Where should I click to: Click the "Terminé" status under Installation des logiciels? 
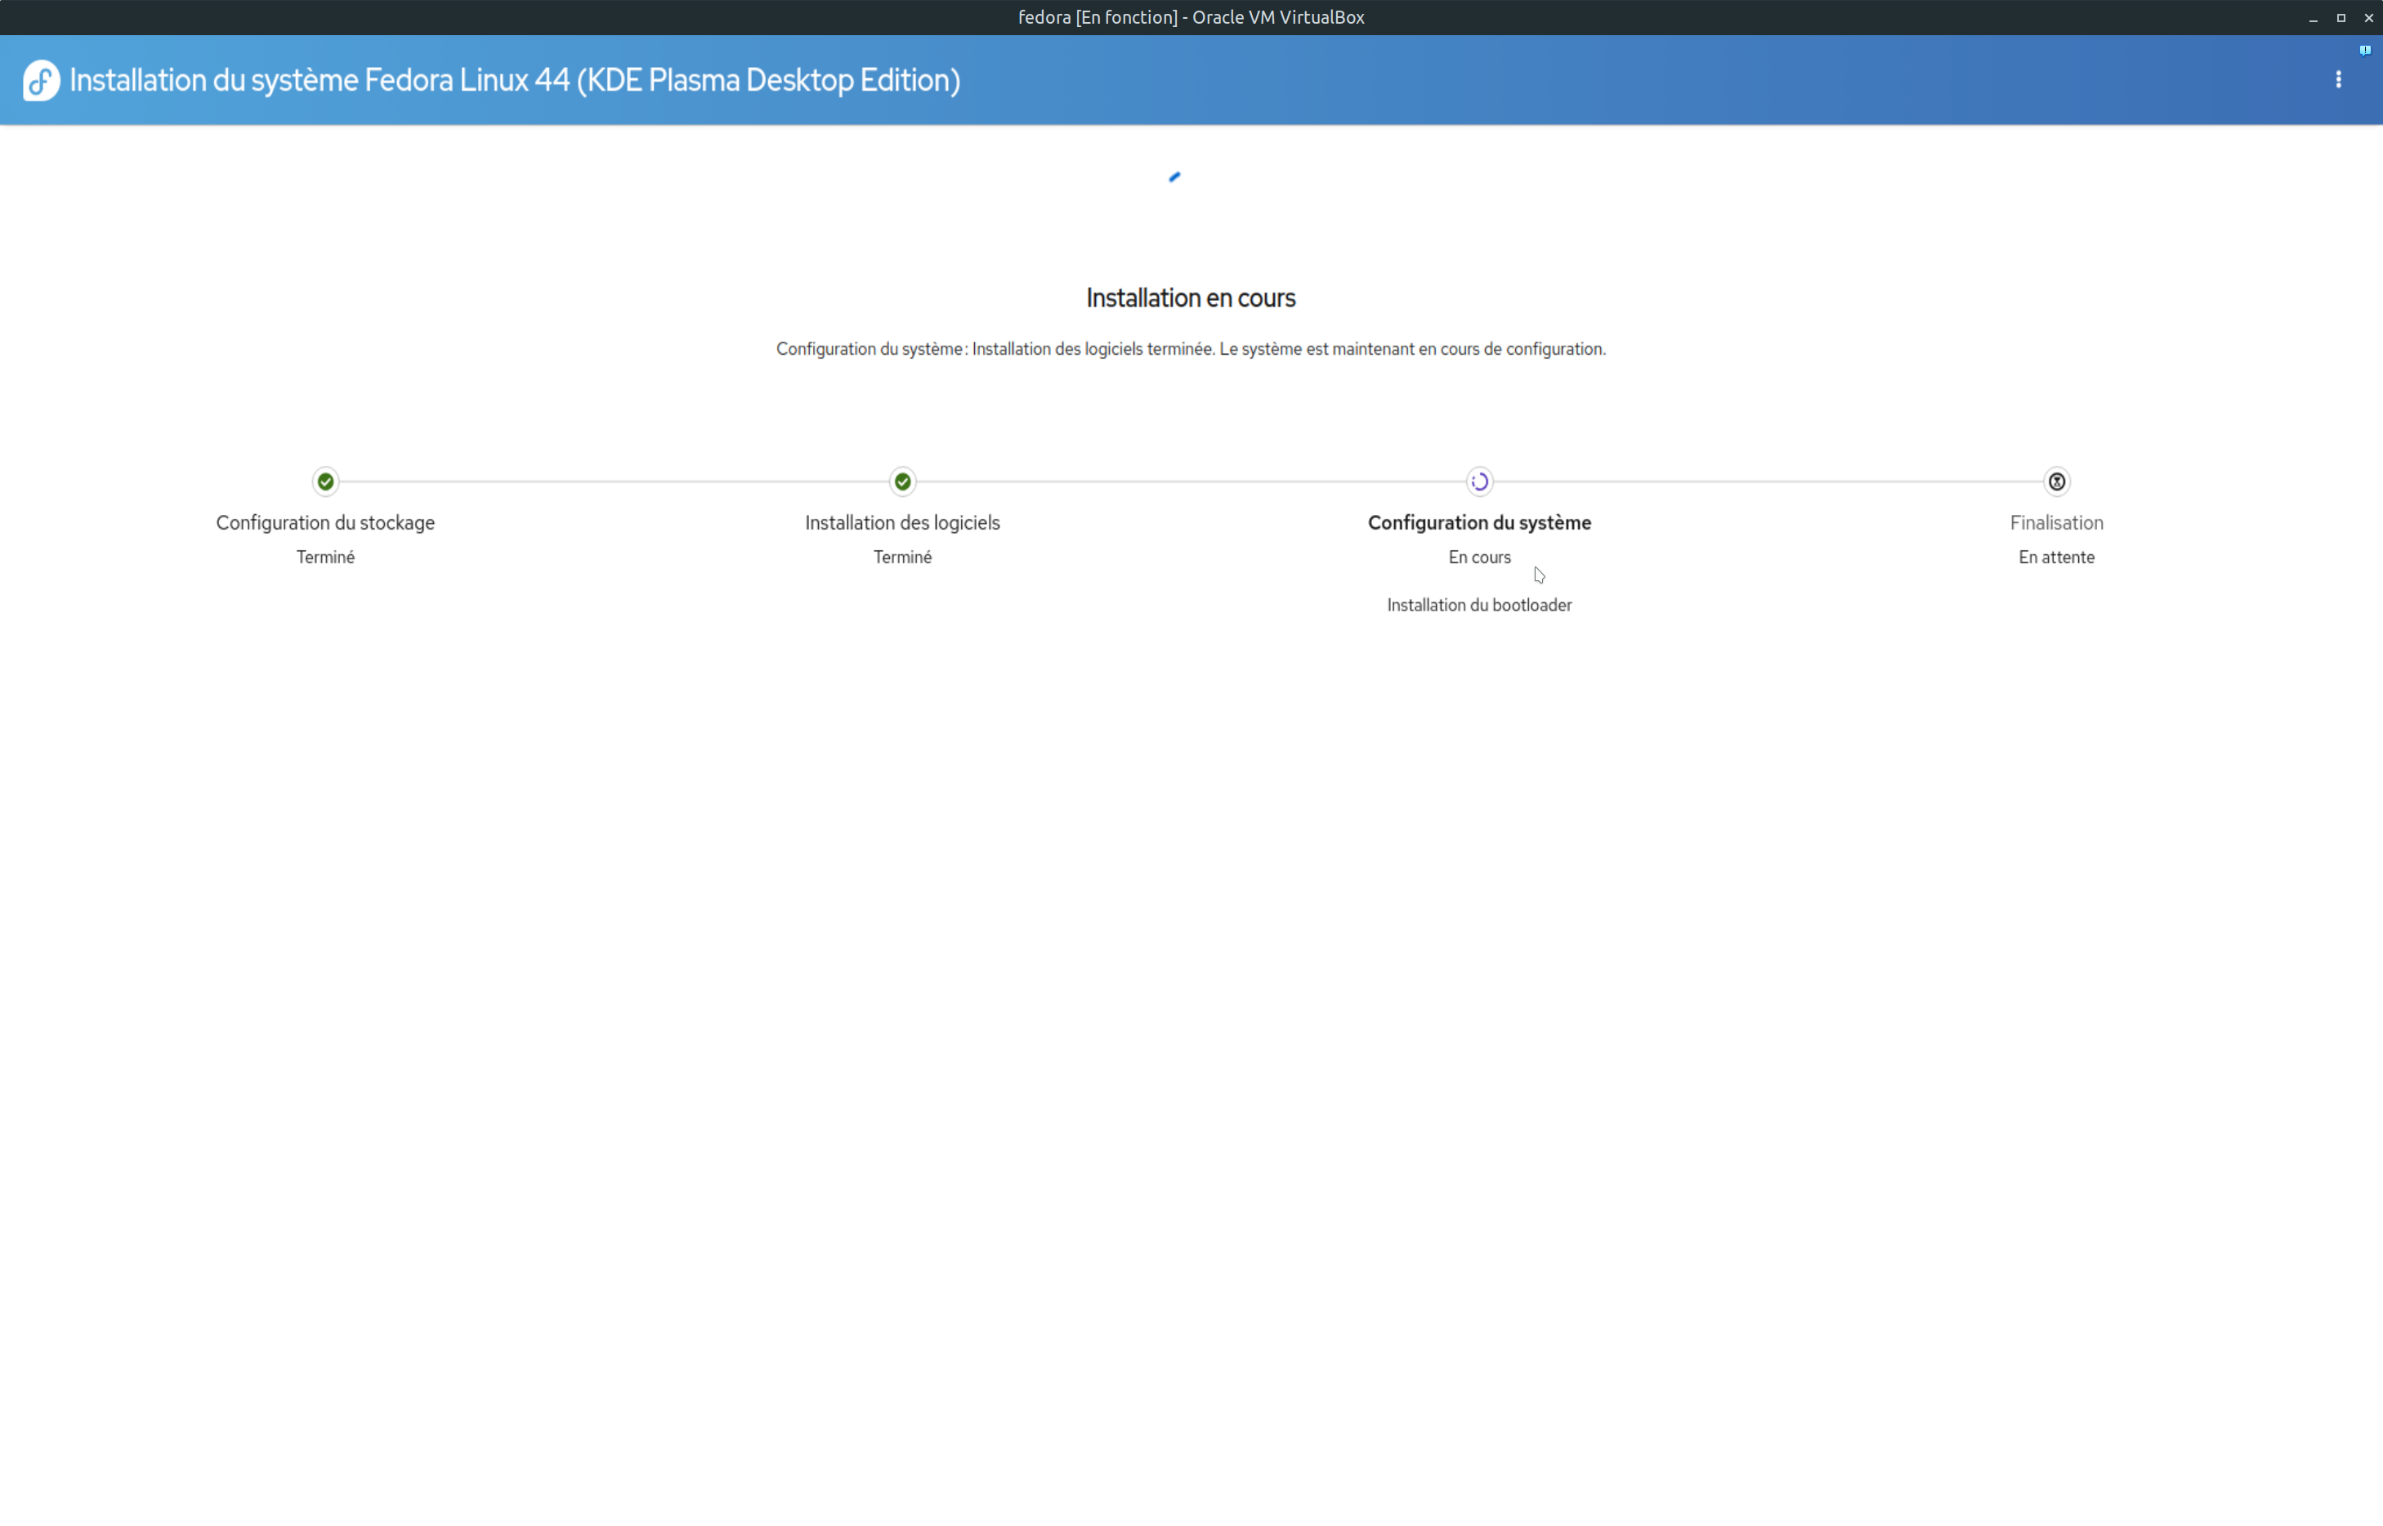(902, 557)
